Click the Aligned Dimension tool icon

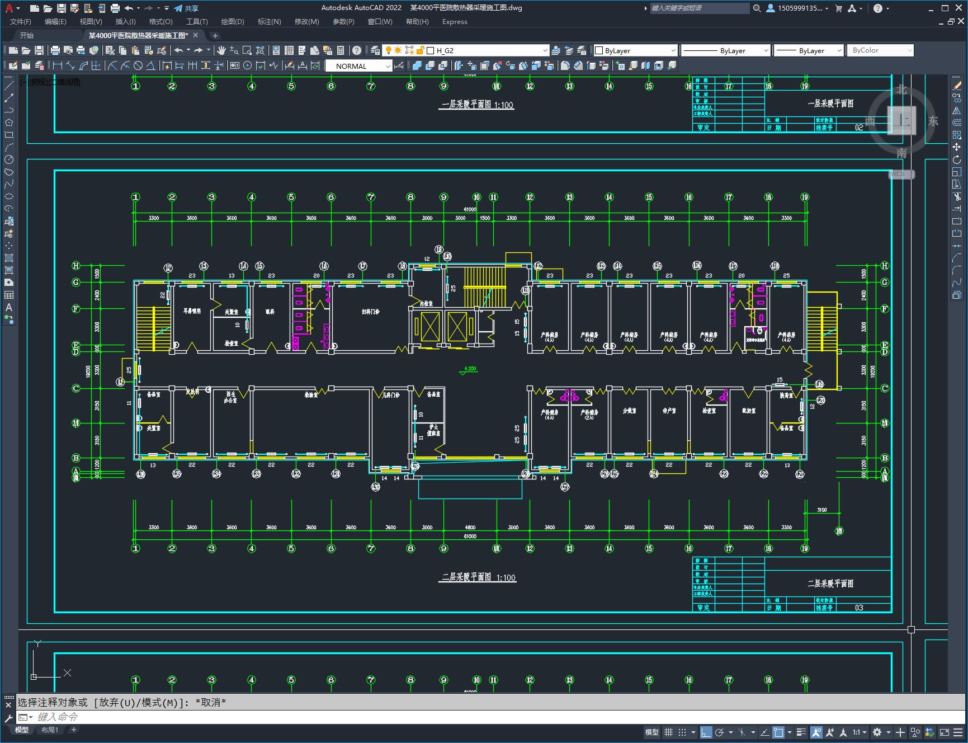tap(70, 65)
